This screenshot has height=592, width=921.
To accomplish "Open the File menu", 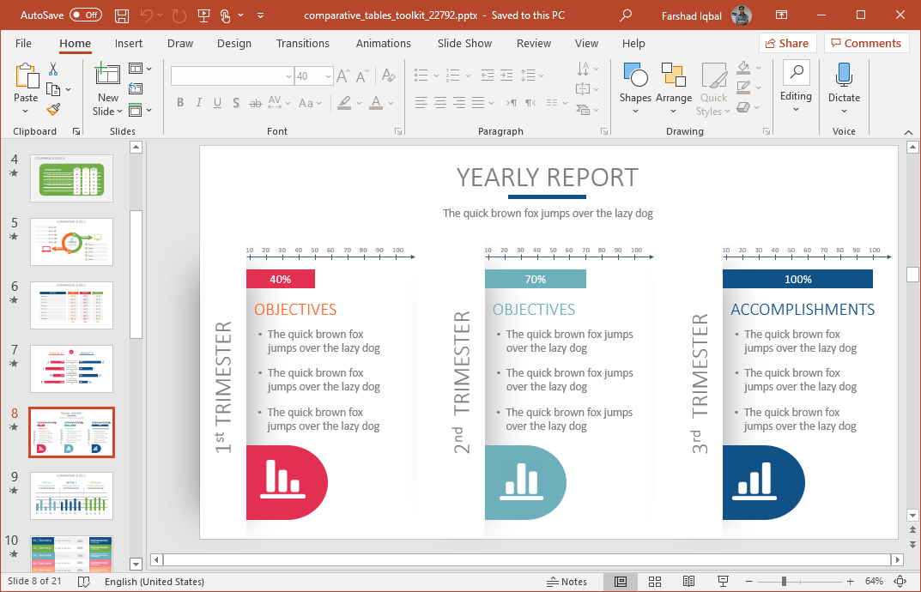I will point(23,44).
